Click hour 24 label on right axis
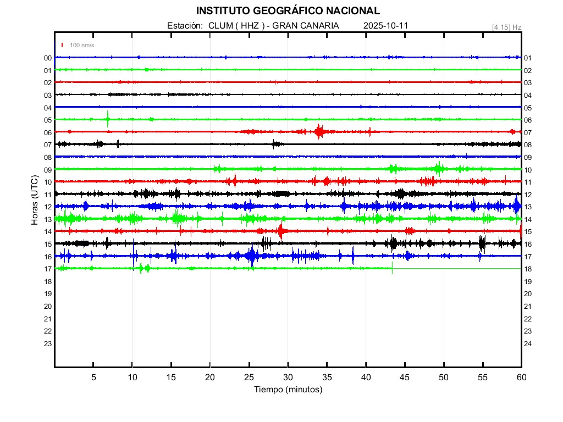 click(x=527, y=344)
